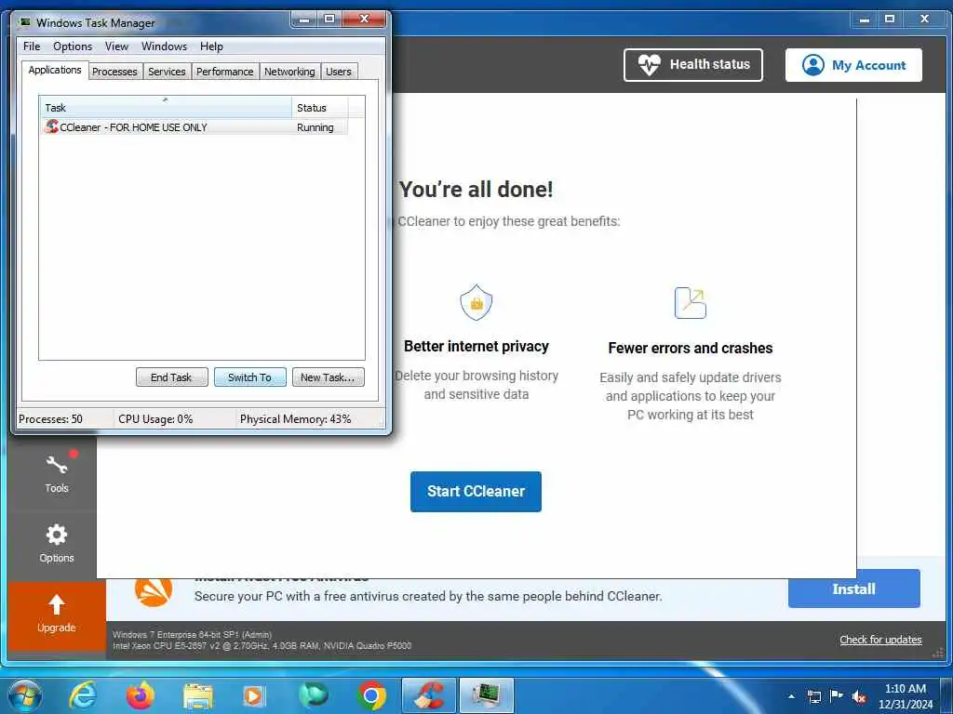Click the Action Center flag tray icon
This screenshot has width=953, height=714.
click(837, 695)
